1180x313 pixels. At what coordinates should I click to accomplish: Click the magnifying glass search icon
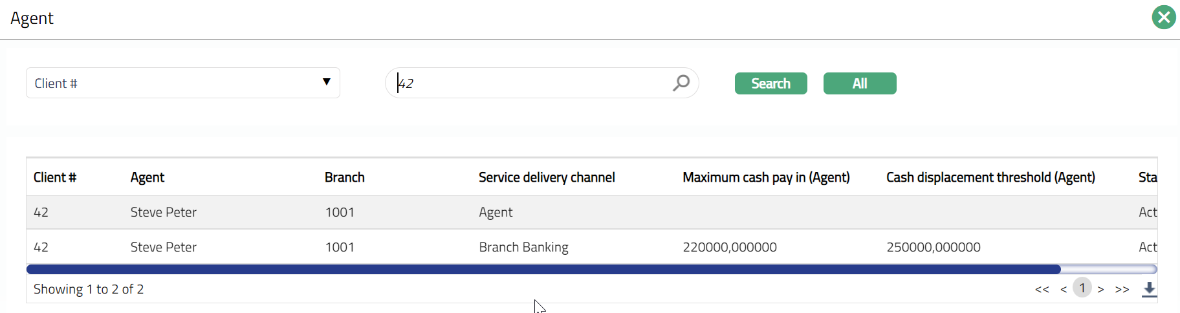(x=681, y=83)
